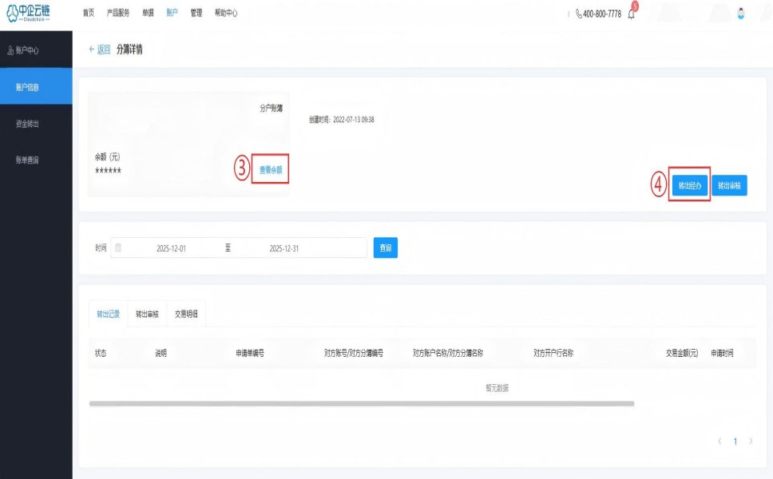Click the Cloudchain logo
The image size is (773, 479).
pyautogui.click(x=28, y=13)
